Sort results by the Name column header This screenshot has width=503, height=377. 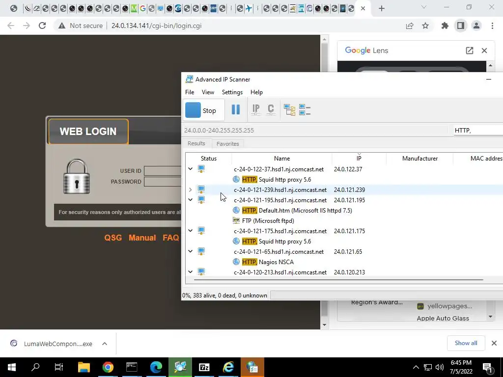(281, 159)
